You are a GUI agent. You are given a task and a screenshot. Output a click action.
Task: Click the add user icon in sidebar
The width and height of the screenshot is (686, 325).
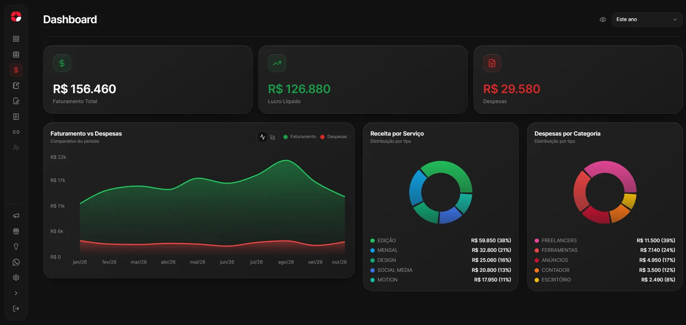click(16, 148)
